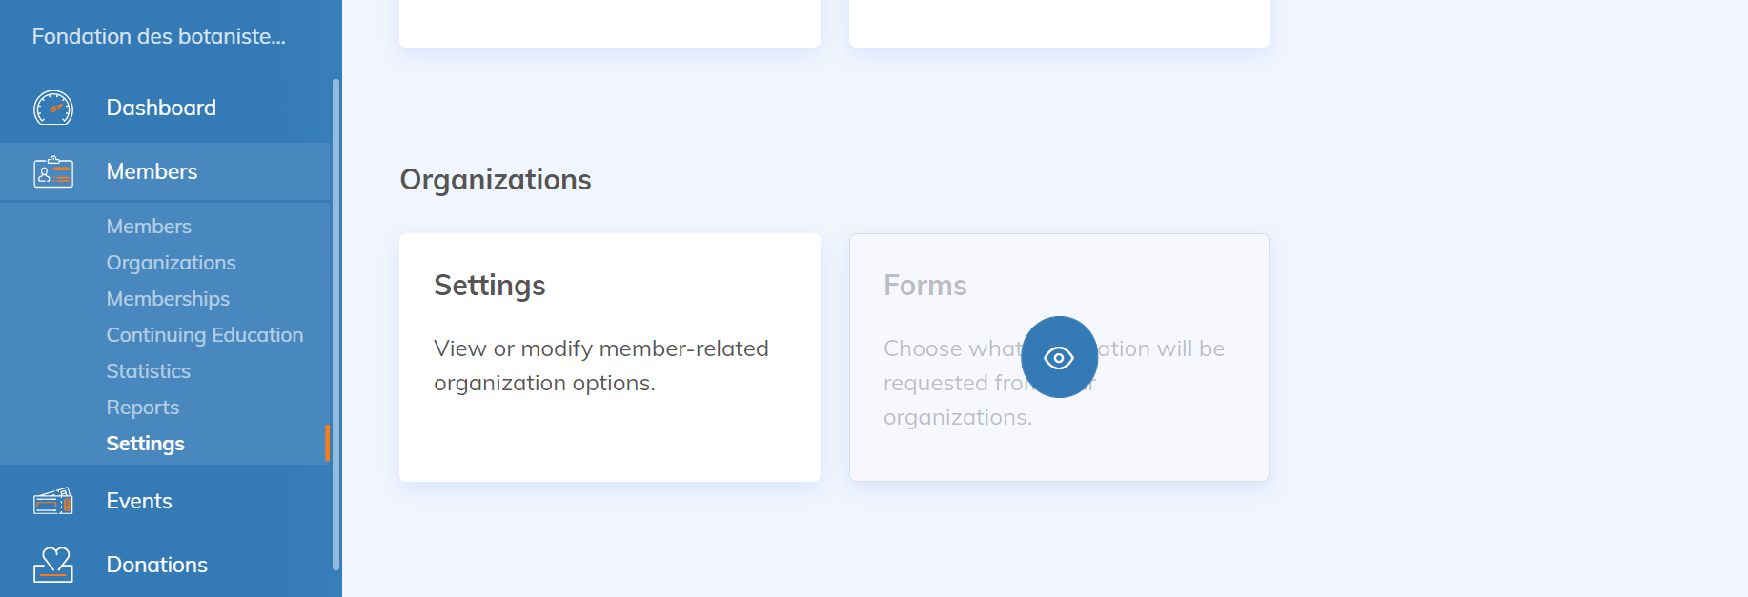Click the eye icon on Forms card

(x=1059, y=357)
